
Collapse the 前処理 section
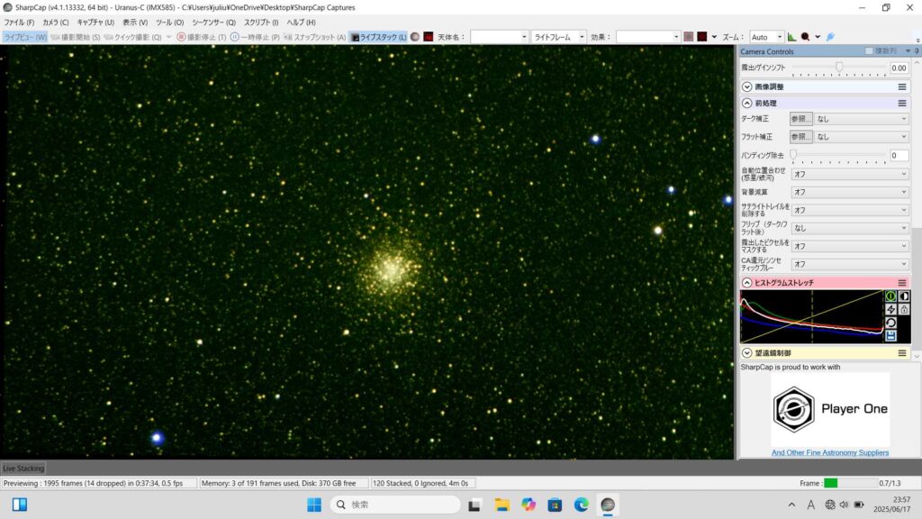click(746, 103)
